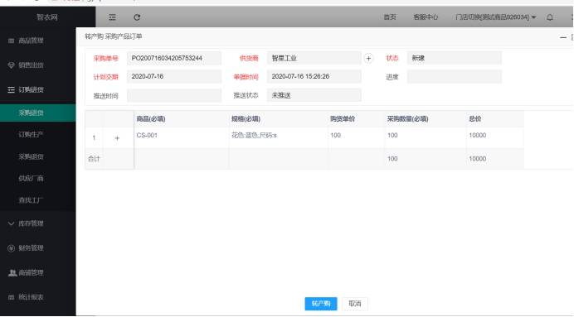Click the refresh icon in the header
Image resolution: width=574 pixels, height=317 pixels.
point(137,17)
